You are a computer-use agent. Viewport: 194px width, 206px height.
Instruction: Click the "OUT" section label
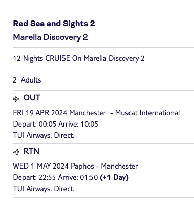(32, 98)
